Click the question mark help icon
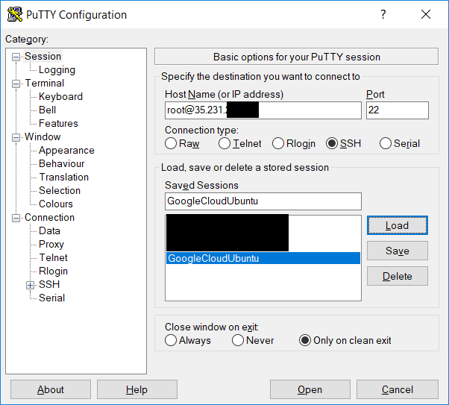 click(383, 14)
